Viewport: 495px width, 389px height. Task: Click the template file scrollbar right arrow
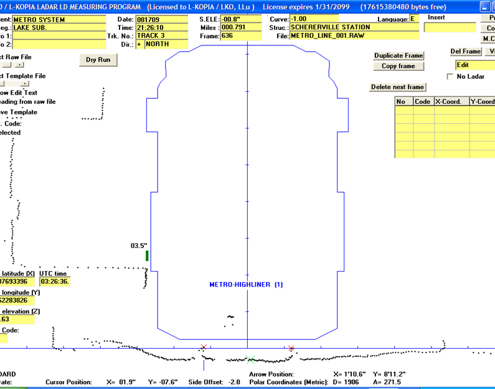click(25, 83)
